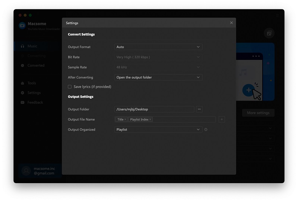Open the Sample Rate dropdown

pyautogui.click(x=158, y=67)
